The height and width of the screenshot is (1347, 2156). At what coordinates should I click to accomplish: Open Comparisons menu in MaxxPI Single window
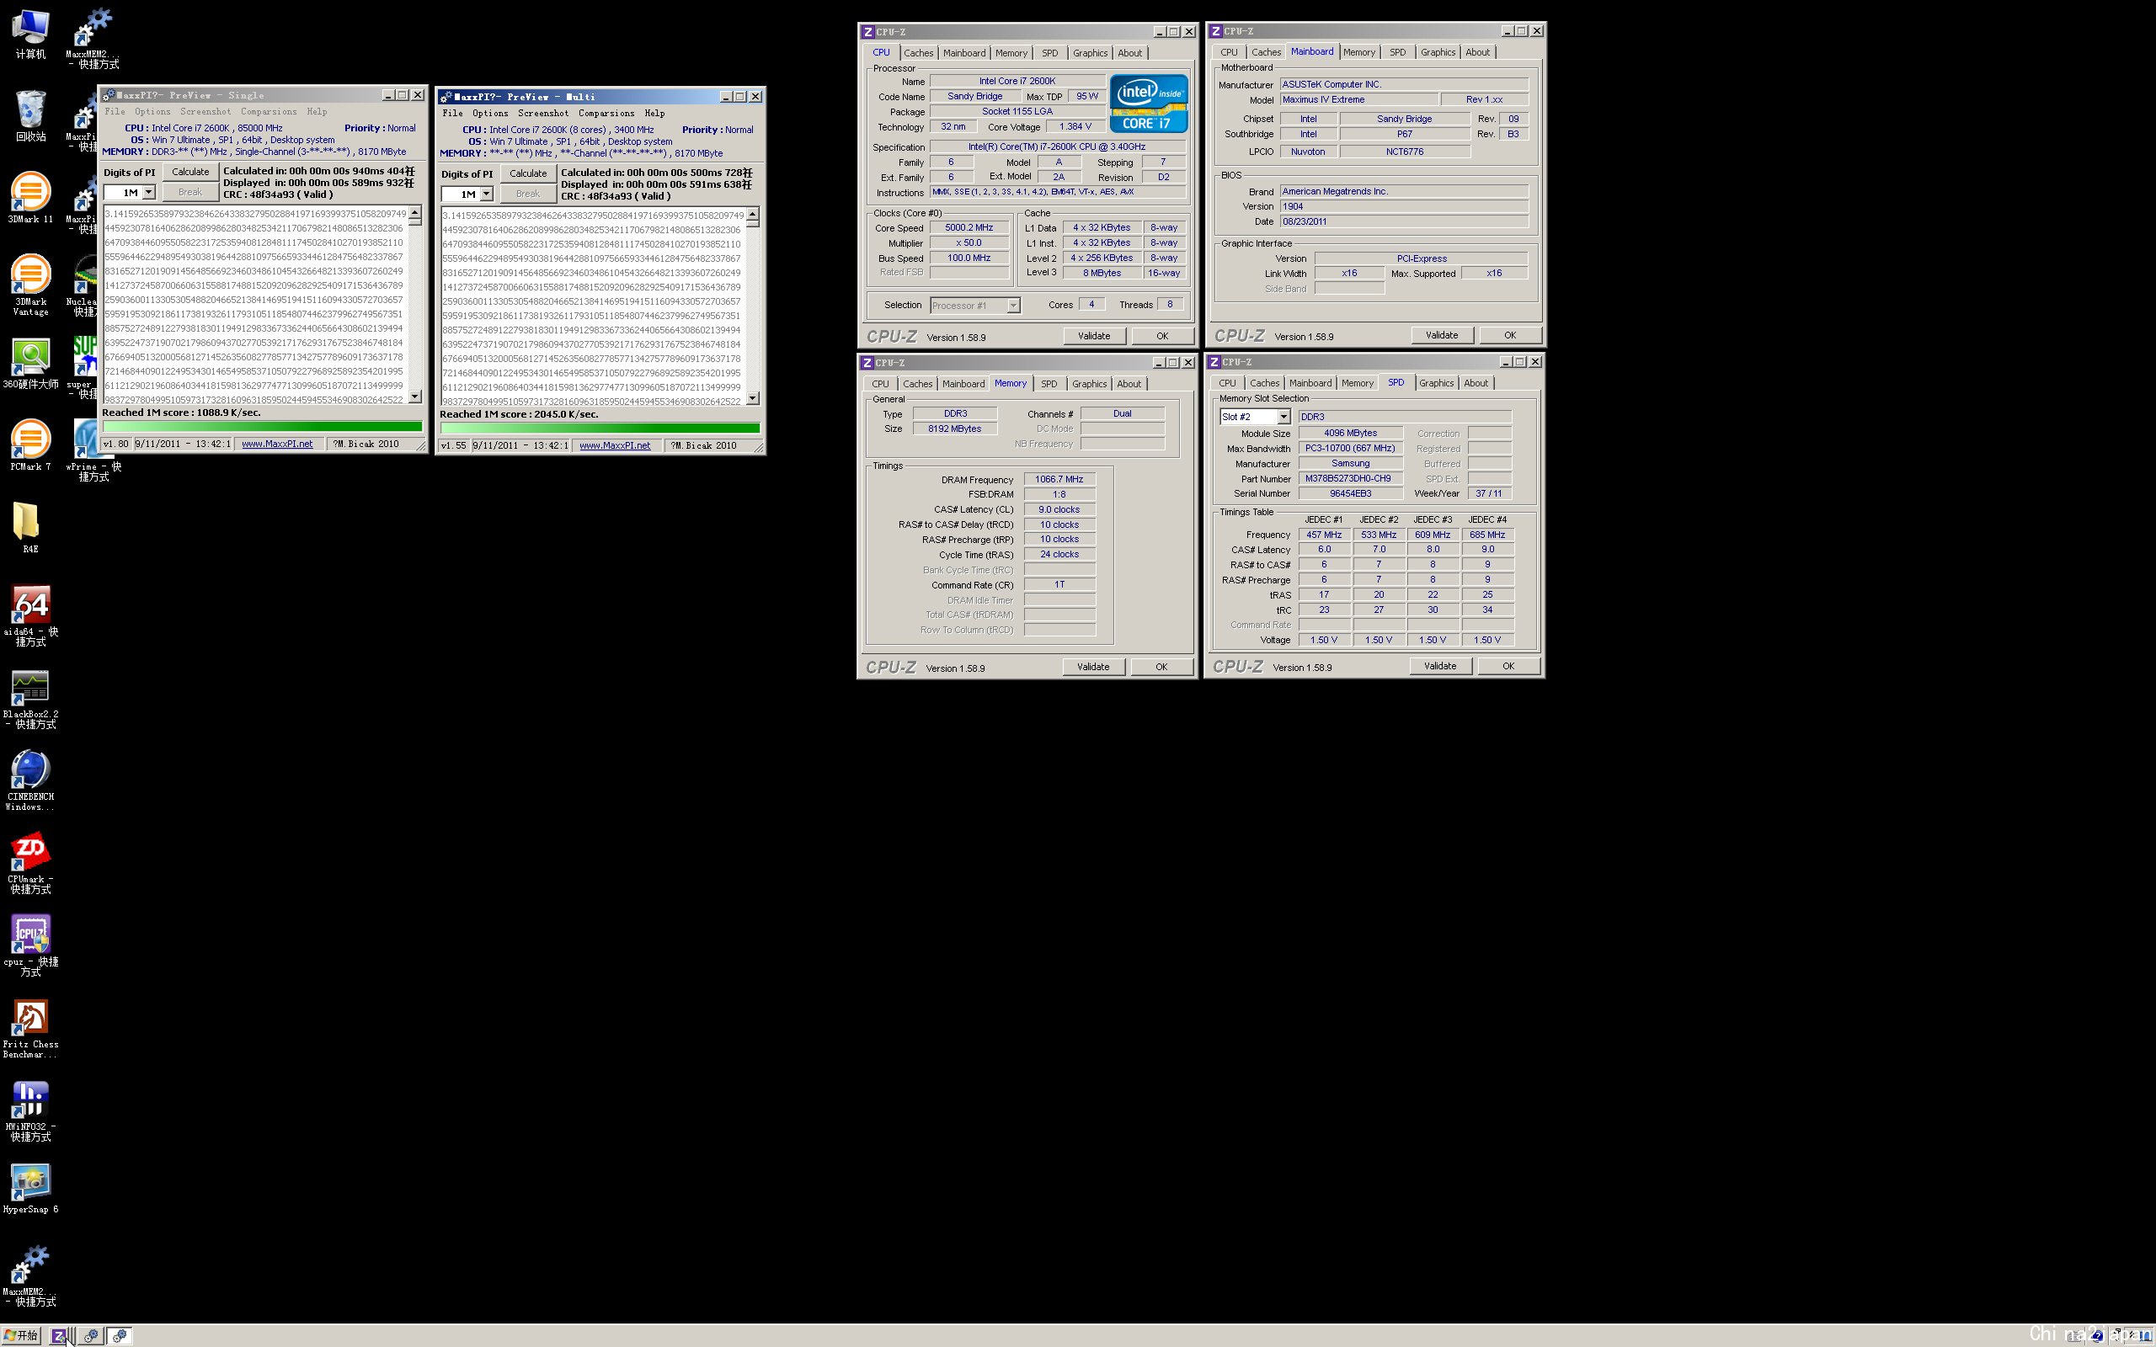[x=268, y=111]
